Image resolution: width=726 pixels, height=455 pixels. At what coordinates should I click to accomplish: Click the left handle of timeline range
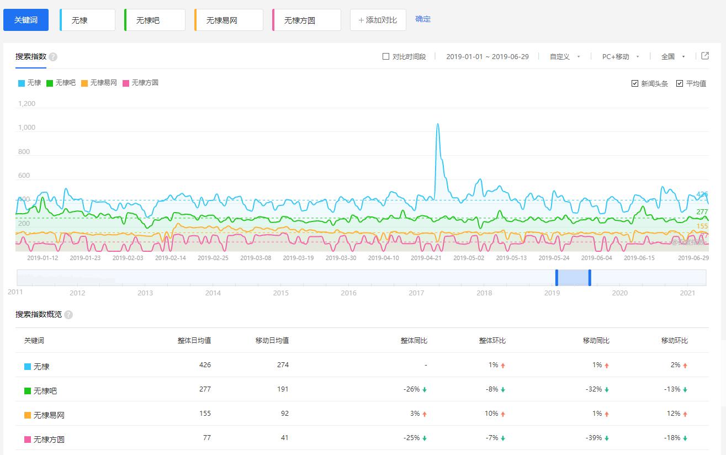click(557, 277)
